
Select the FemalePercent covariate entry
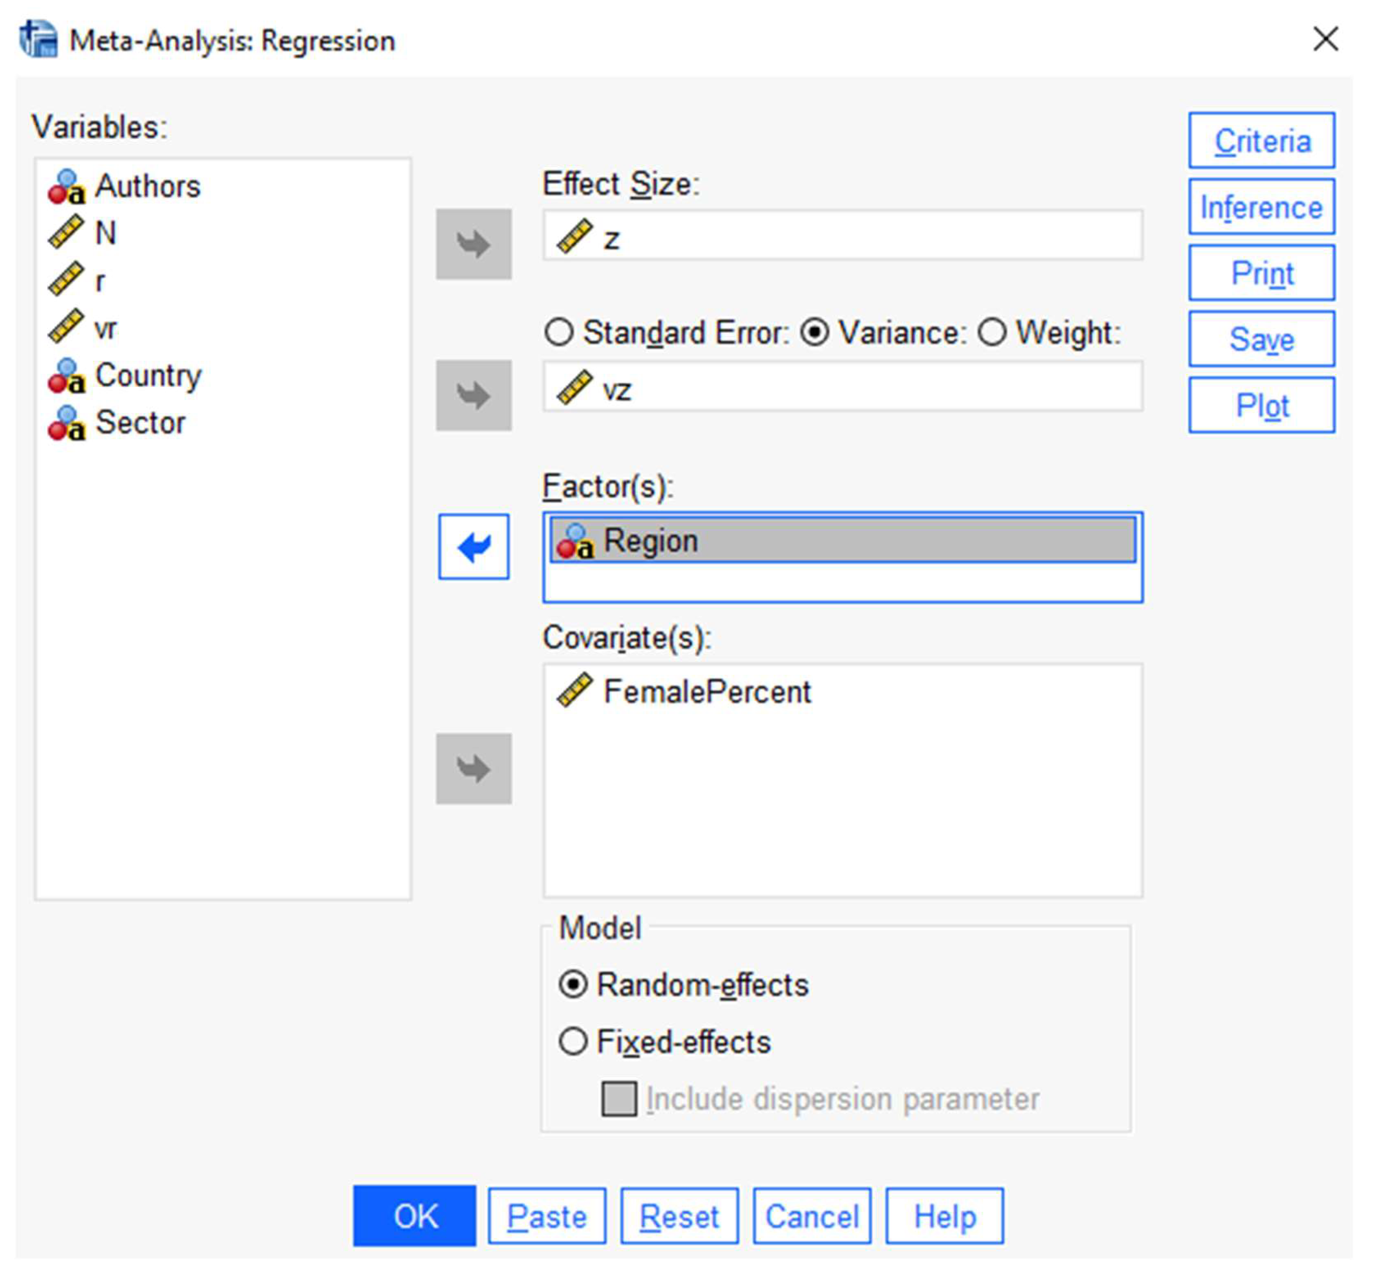[706, 691]
